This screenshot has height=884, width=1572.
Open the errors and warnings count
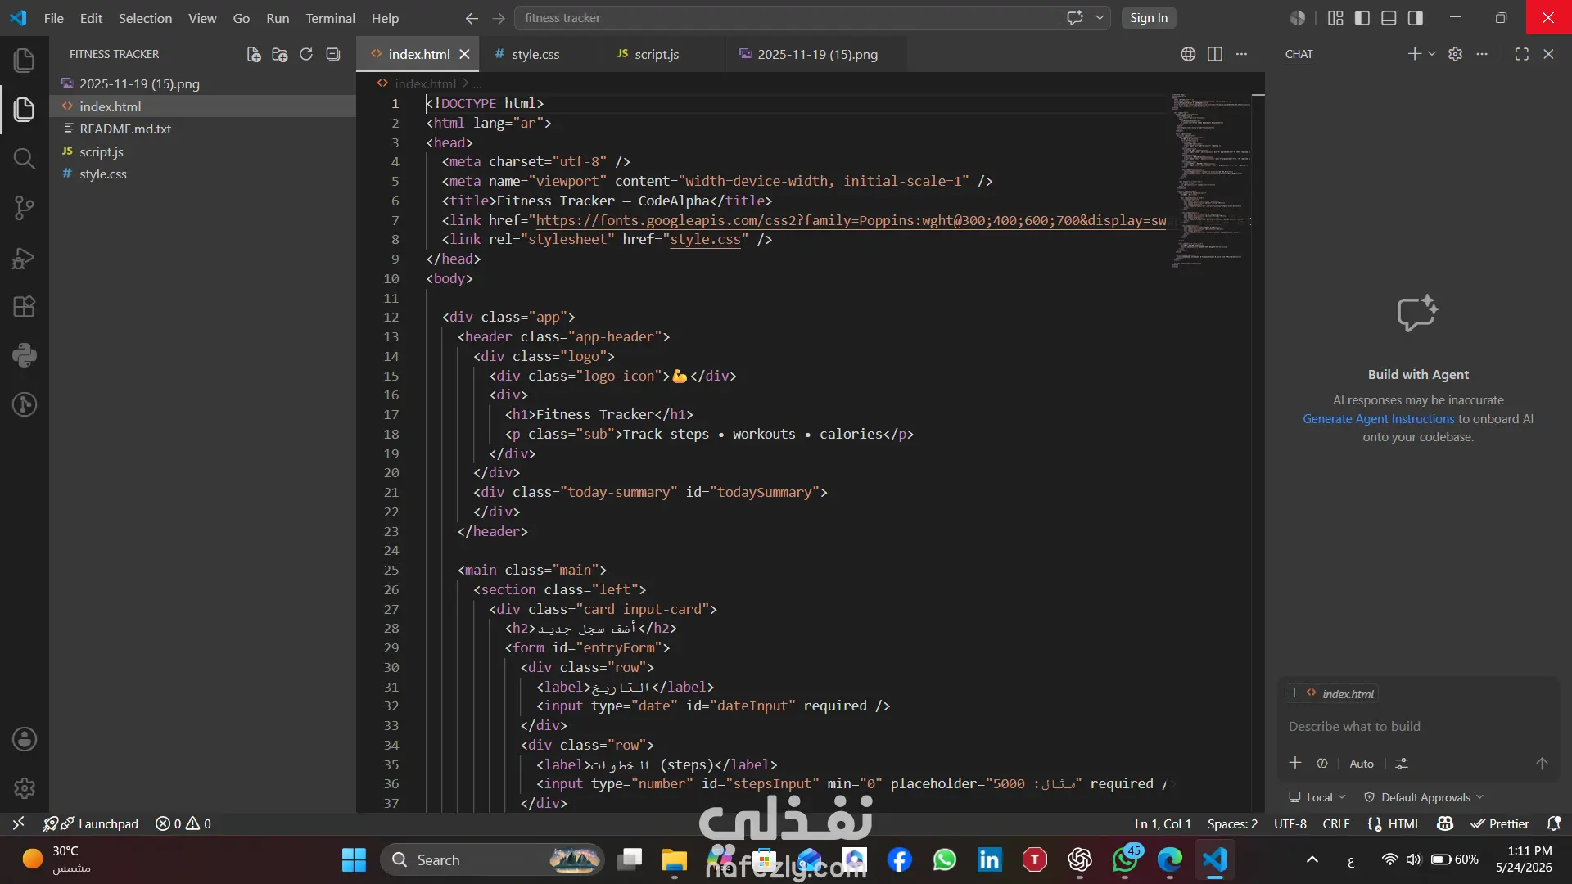click(x=183, y=823)
